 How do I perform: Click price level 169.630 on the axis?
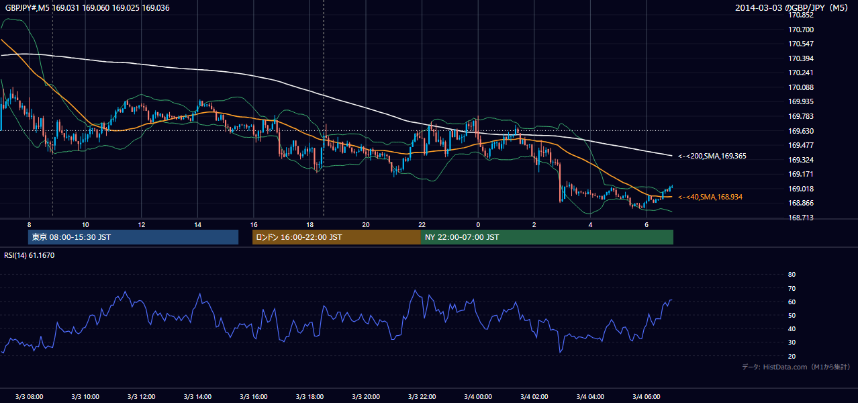tap(802, 131)
